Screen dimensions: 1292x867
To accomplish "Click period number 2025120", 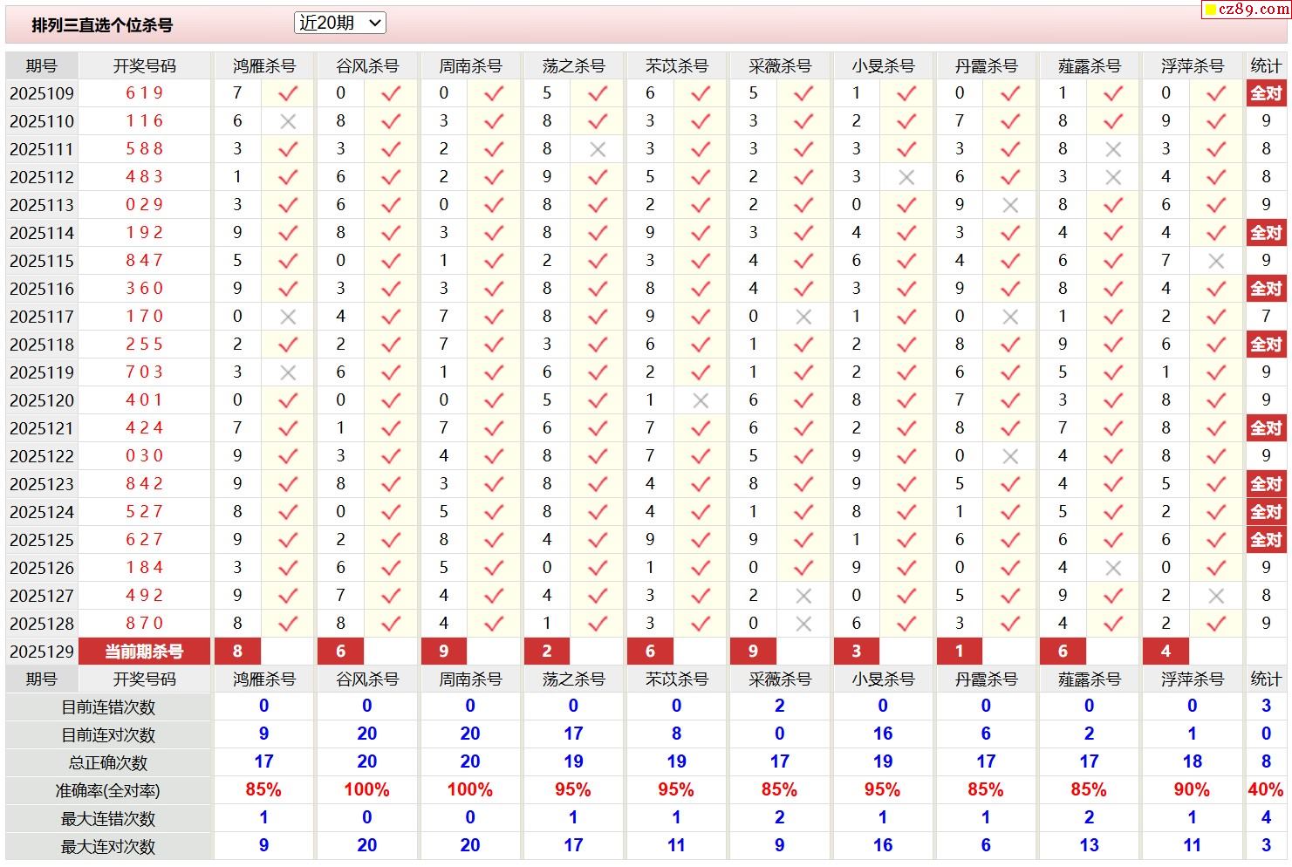I will (x=42, y=400).
